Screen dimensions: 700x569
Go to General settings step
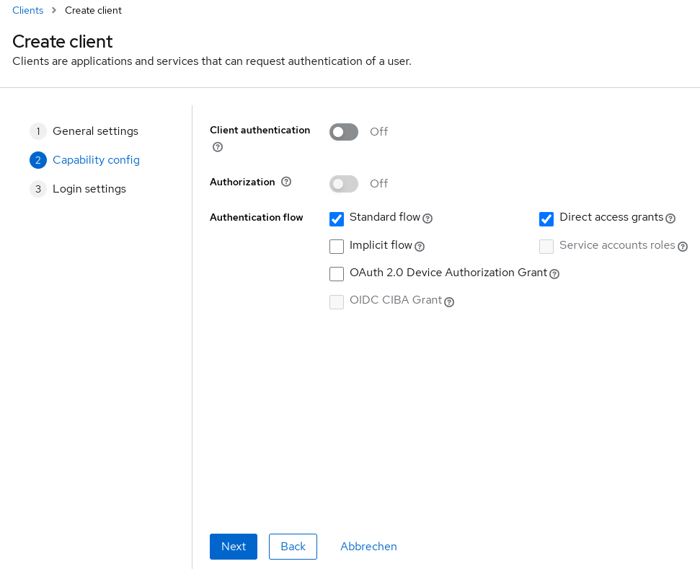95,131
